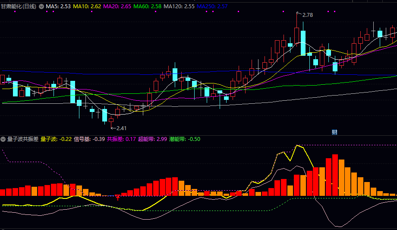Click the MA5: 2.53 moving average label
The image size is (397, 230).
coord(58,6)
